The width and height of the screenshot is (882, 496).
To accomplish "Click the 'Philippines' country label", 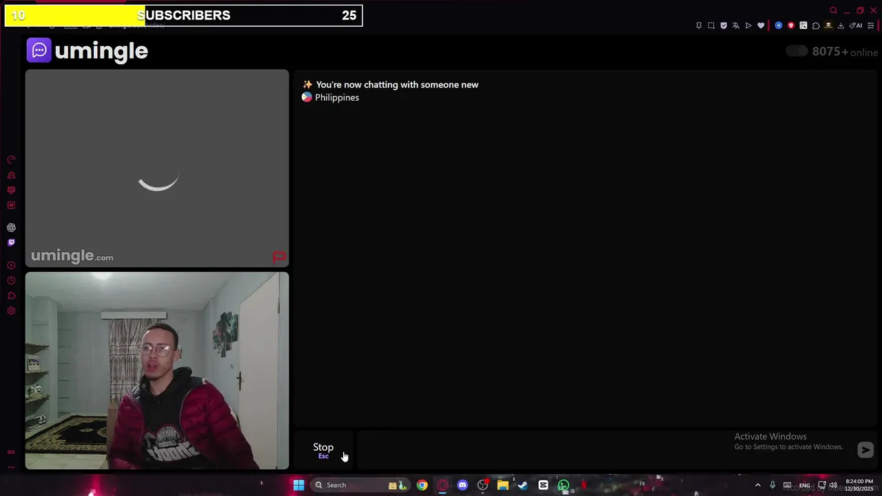I will pyautogui.click(x=337, y=97).
